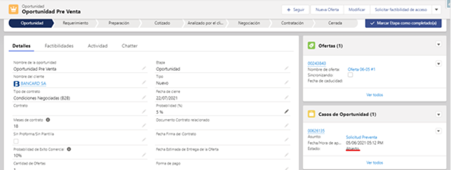The width and height of the screenshot is (451, 170).
Task: Edit Nombre de la oportunidad pencil icon
Action: [x=144, y=68]
